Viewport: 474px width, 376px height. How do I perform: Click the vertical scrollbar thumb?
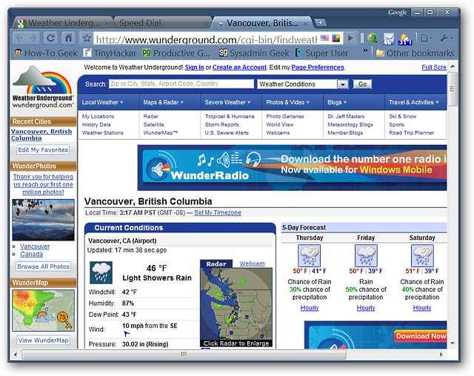point(453,89)
